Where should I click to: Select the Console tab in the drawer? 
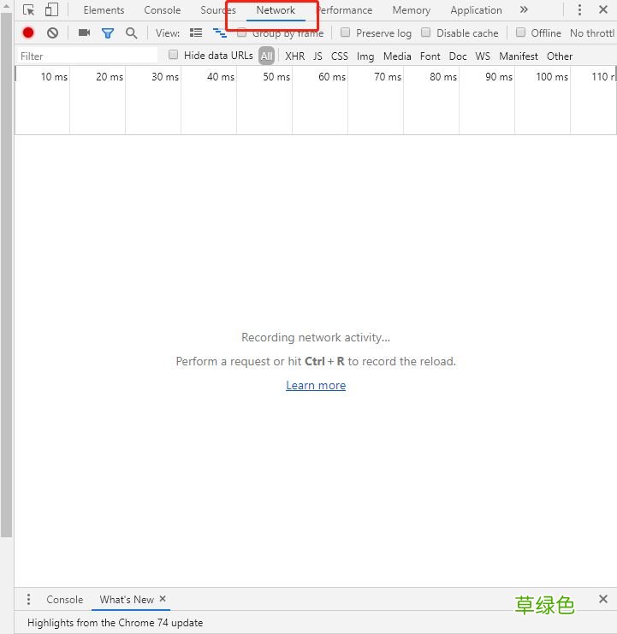pos(65,600)
